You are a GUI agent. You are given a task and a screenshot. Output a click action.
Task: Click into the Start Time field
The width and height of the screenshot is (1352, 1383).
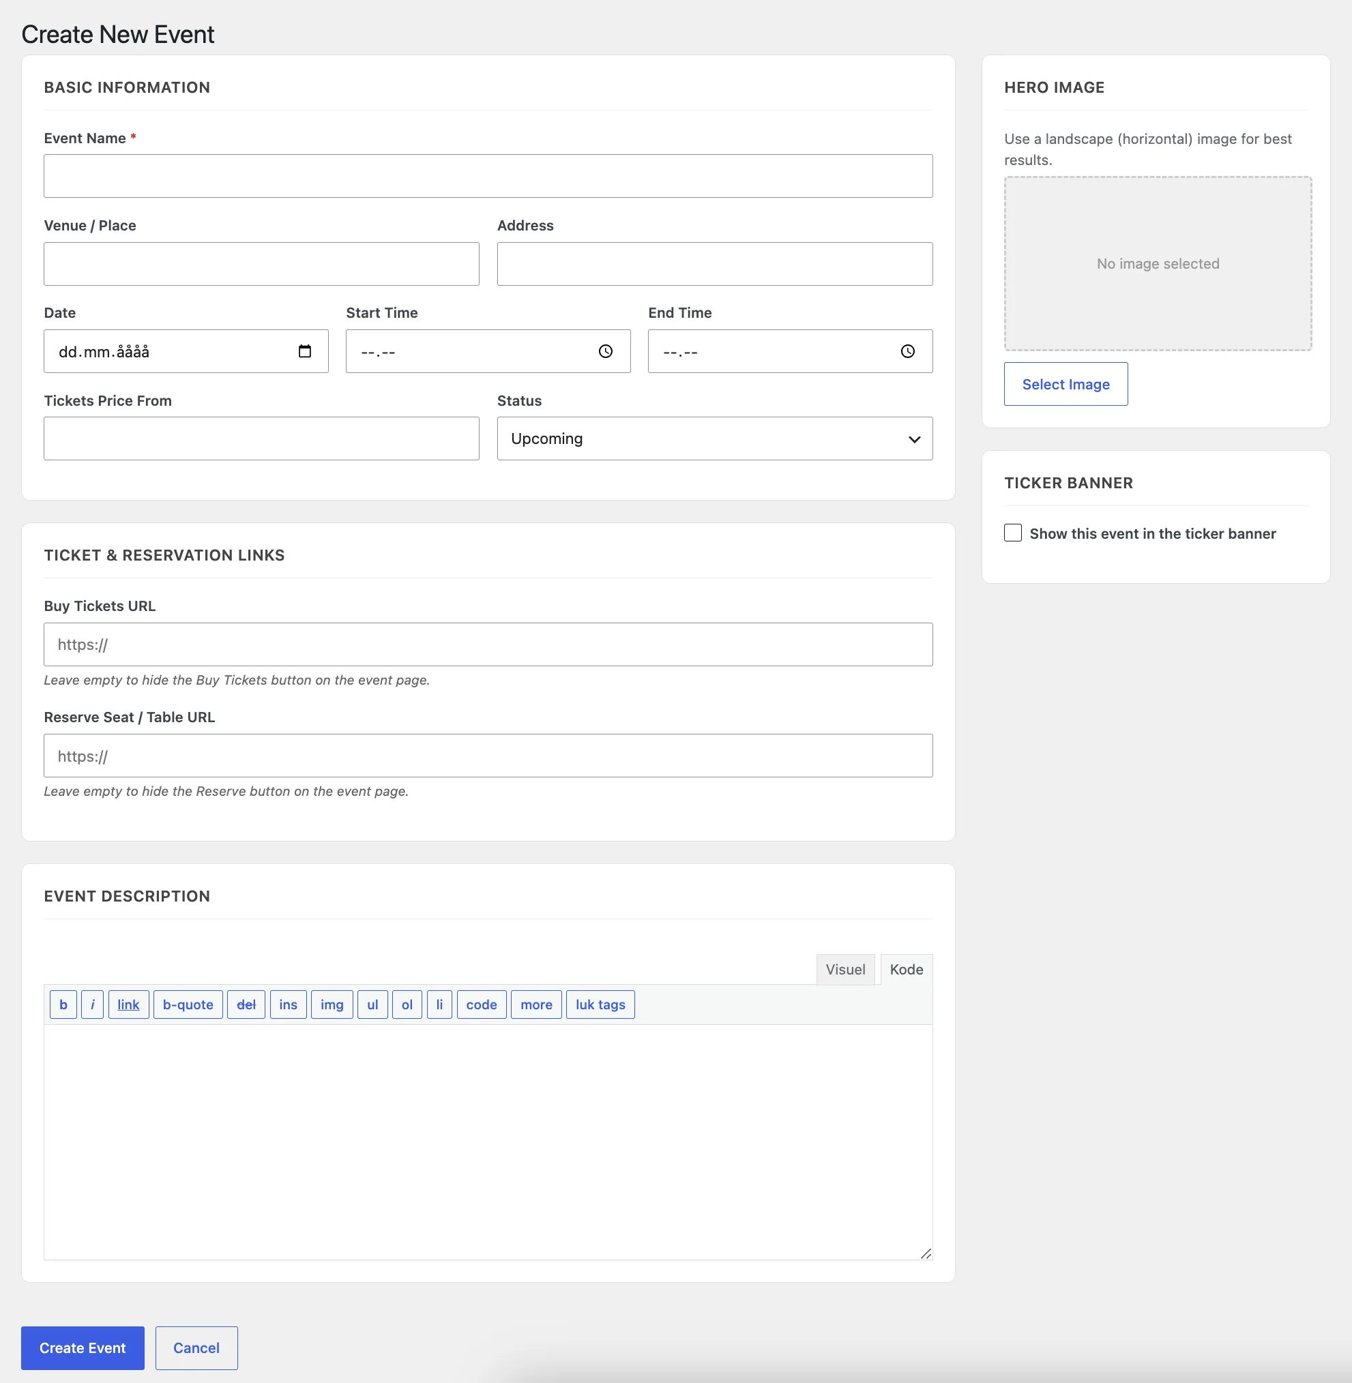[488, 351]
